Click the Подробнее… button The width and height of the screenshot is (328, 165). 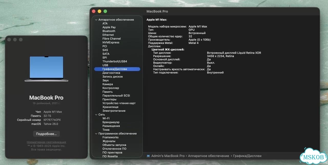click(46, 134)
